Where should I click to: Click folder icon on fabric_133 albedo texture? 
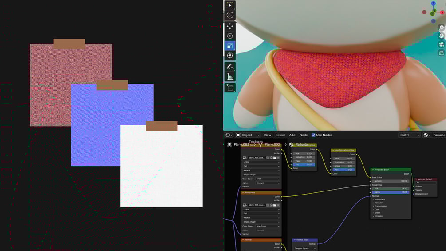coord(275,158)
